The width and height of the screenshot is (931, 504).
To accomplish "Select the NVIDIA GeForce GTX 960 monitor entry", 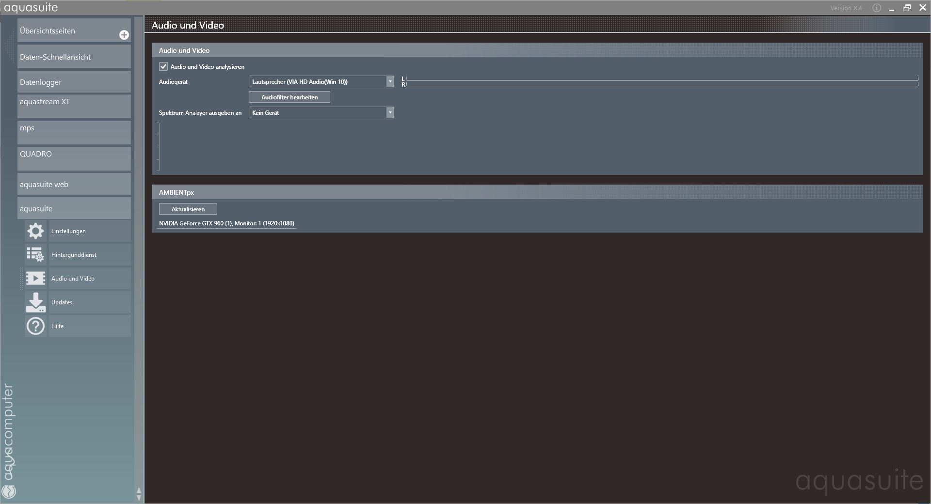I will click(x=226, y=223).
